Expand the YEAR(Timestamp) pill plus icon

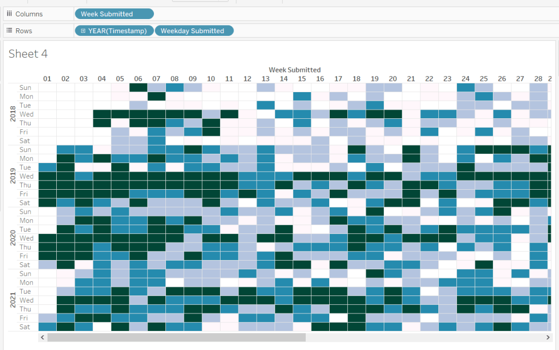[83, 31]
